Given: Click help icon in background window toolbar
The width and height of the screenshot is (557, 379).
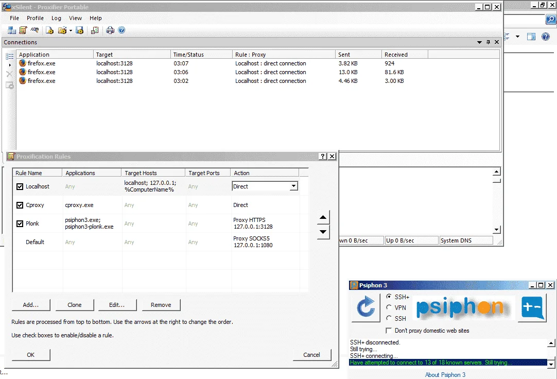Looking at the screenshot, I should click(546, 37).
